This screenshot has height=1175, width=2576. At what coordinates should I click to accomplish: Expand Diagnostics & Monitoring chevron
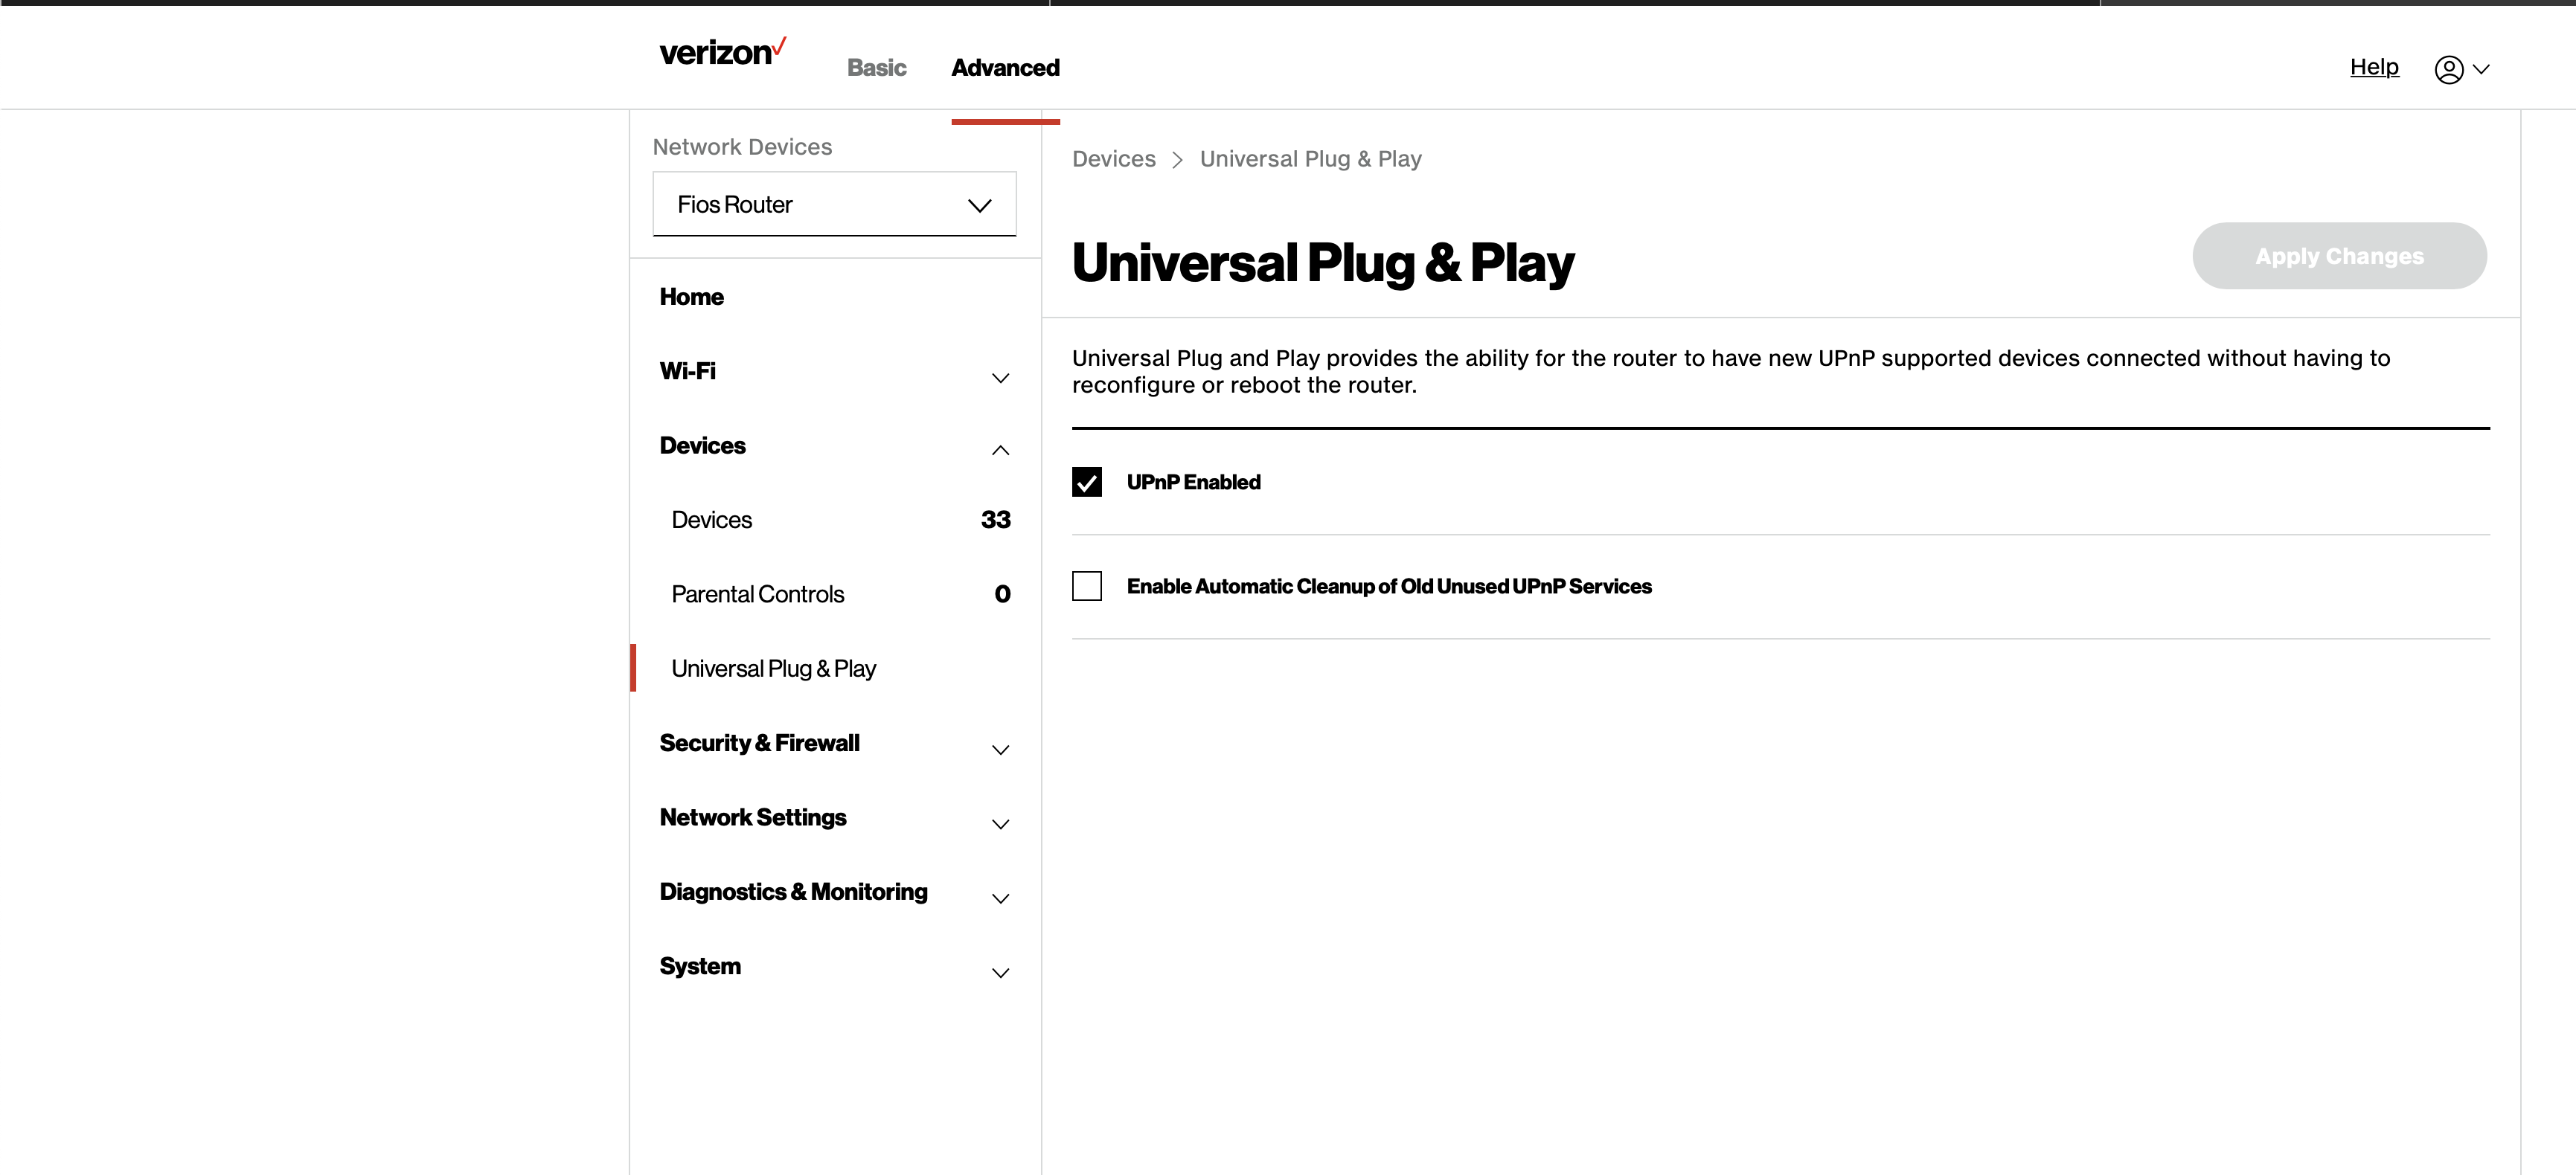click(1000, 899)
